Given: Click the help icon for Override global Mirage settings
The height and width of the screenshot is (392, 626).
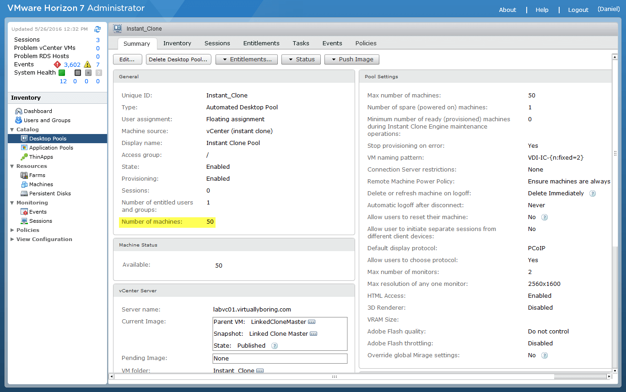Looking at the screenshot, I should (545, 355).
